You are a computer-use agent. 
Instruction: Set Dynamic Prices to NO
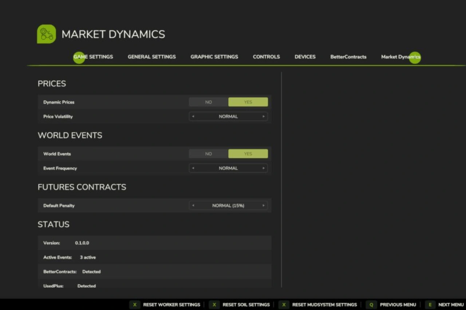208,102
